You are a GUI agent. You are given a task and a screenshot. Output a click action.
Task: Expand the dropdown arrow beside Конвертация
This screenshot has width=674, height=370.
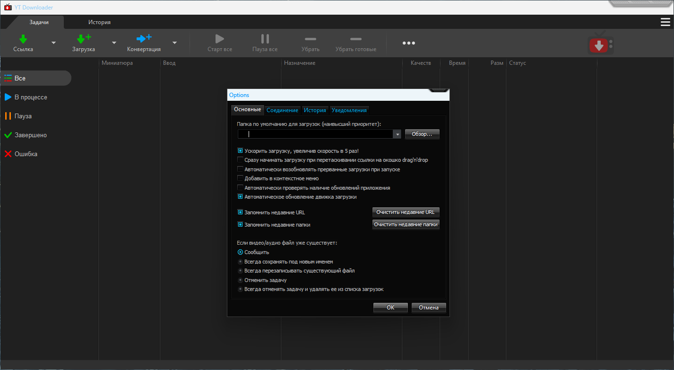[x=174, y=43]
